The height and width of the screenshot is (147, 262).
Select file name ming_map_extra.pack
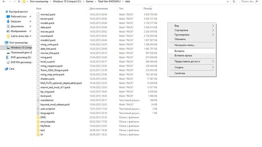click(x=52, y=74)
